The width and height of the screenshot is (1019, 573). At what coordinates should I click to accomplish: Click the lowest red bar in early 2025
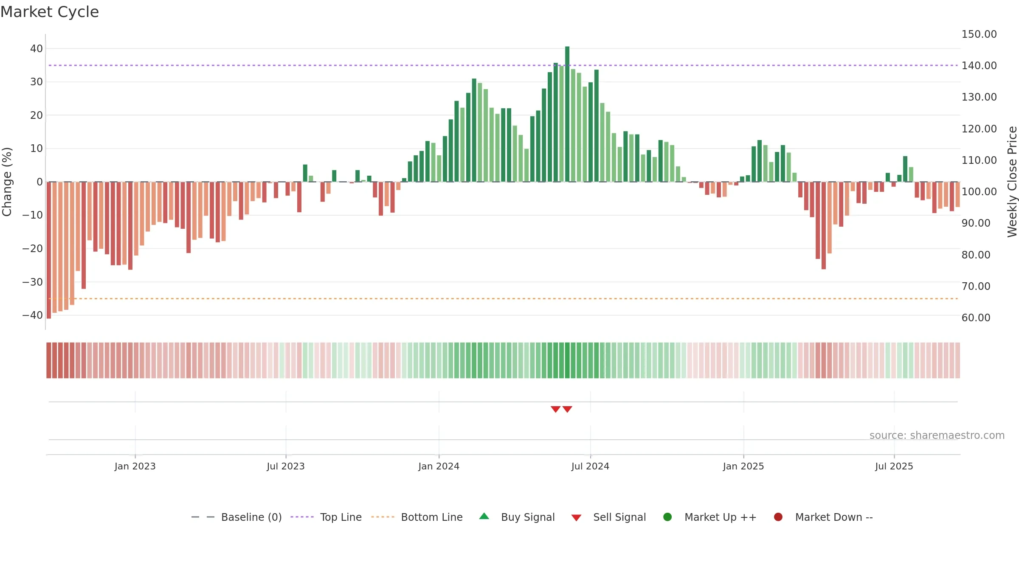[824, 225]
